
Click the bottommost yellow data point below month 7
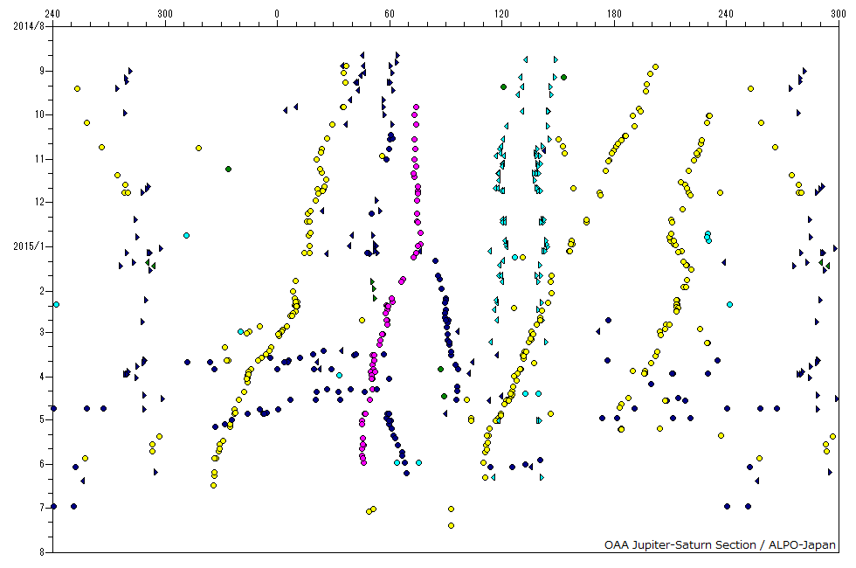coord(451,525)
